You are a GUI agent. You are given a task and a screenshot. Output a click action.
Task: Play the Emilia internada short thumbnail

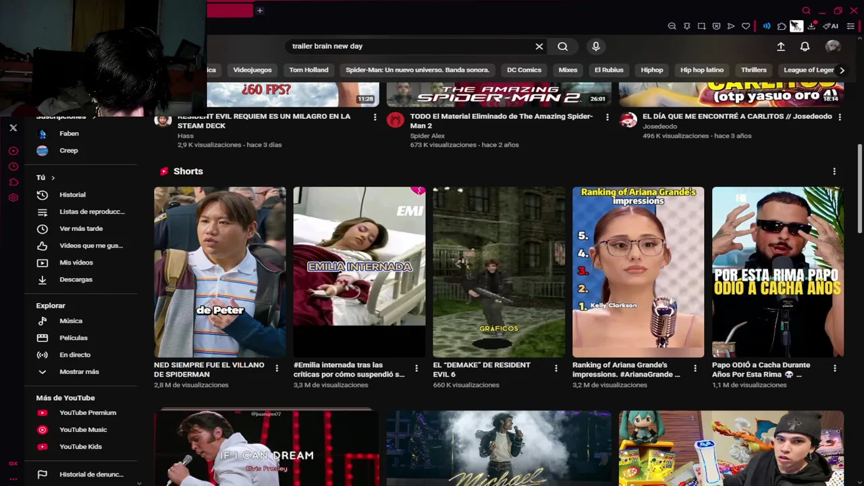[x=359, y=271]
